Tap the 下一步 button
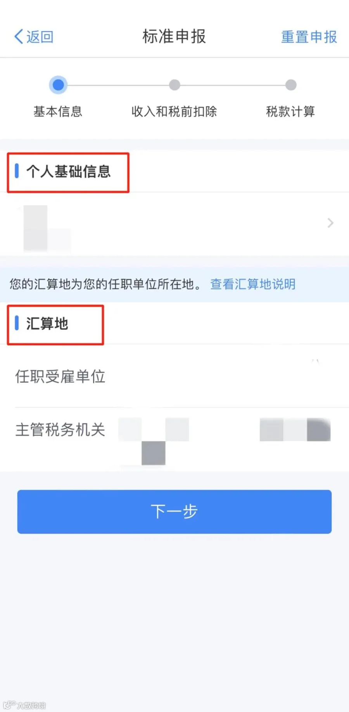This screenshot has width=349, height=712. [x=174, y=512]
